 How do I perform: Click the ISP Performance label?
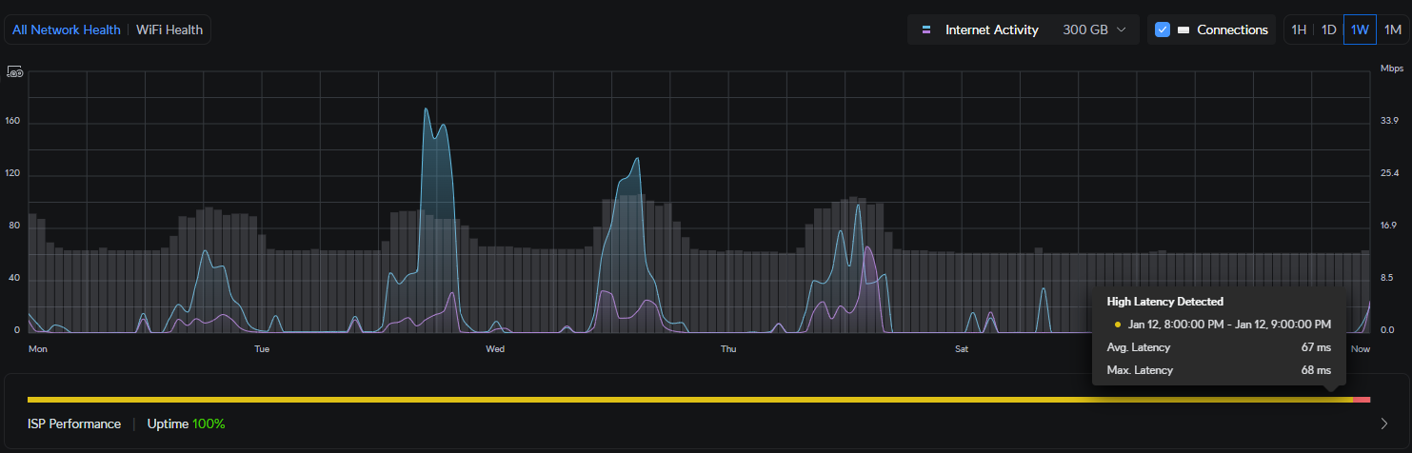[x=74, y=423]
